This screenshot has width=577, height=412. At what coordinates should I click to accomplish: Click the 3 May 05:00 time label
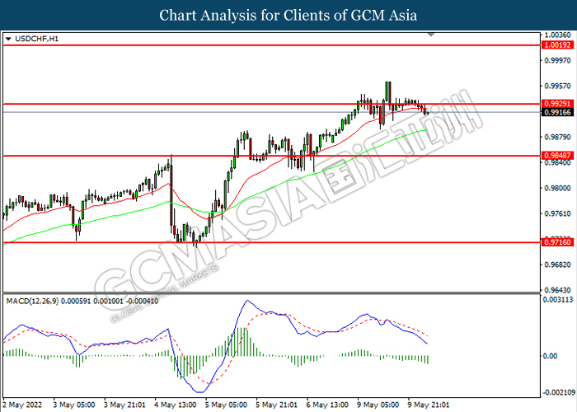74,405
